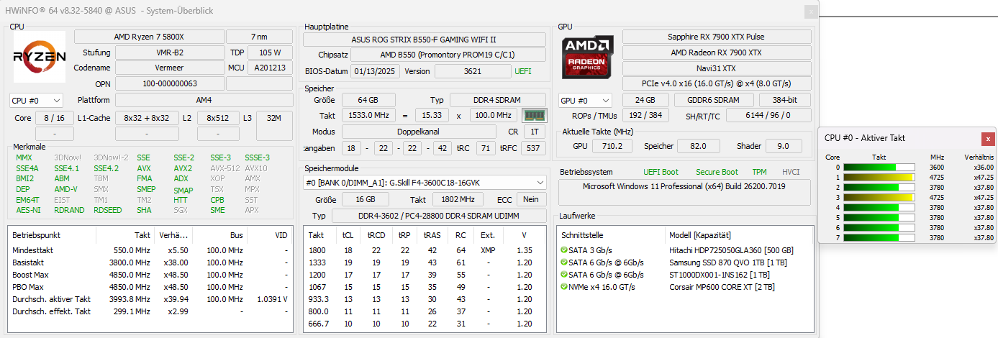Click the green memory module icon
Image resolution: width=998 pixels, height=338 pixels.
[535, 115]
